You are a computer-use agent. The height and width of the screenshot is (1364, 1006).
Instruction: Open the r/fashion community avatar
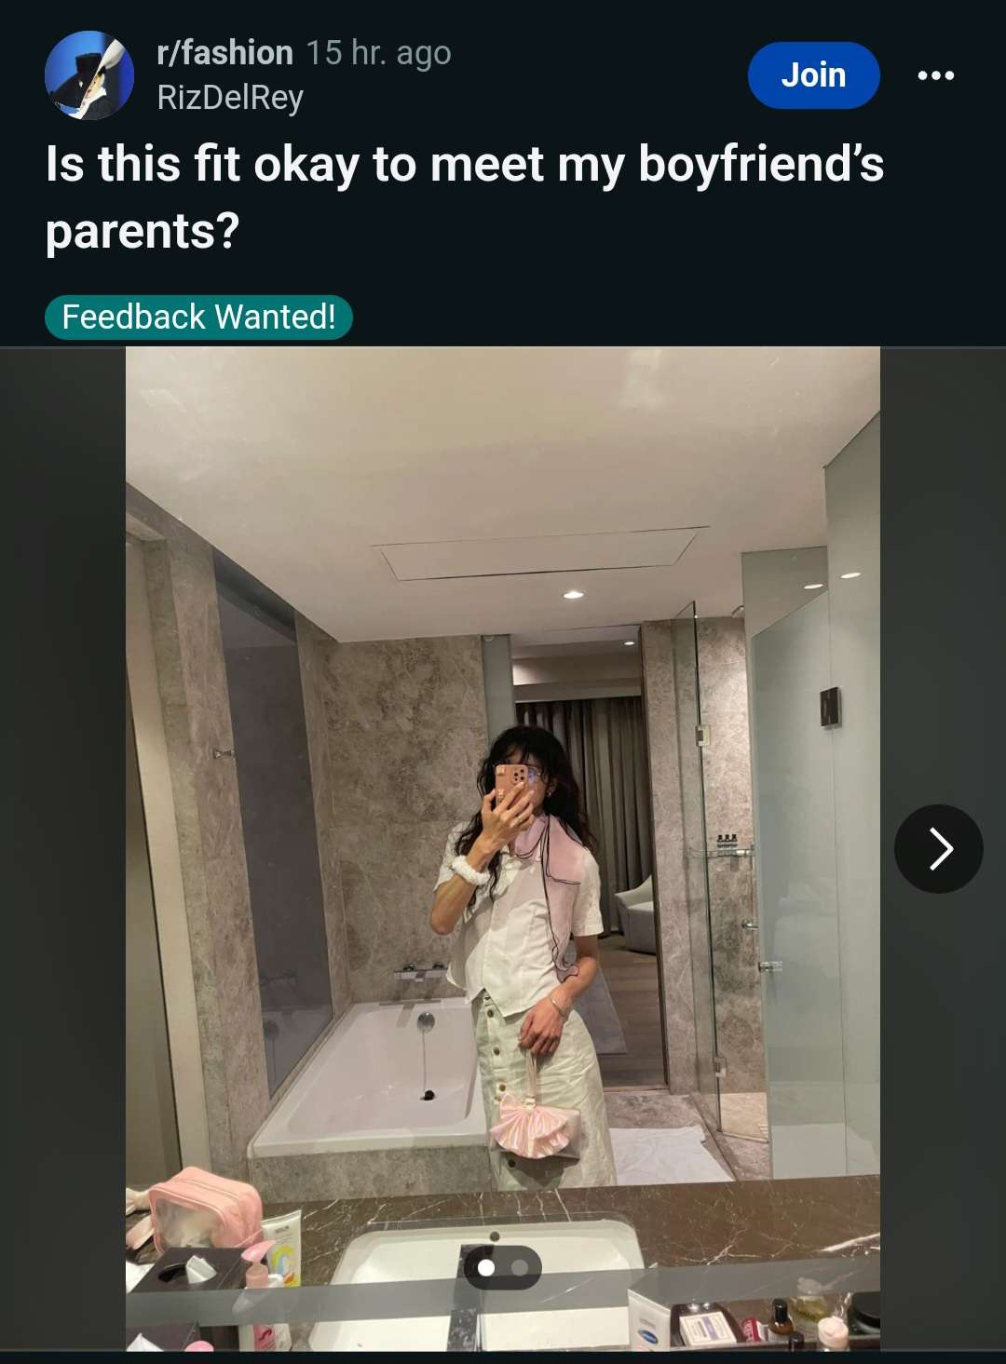pos(89,75)
